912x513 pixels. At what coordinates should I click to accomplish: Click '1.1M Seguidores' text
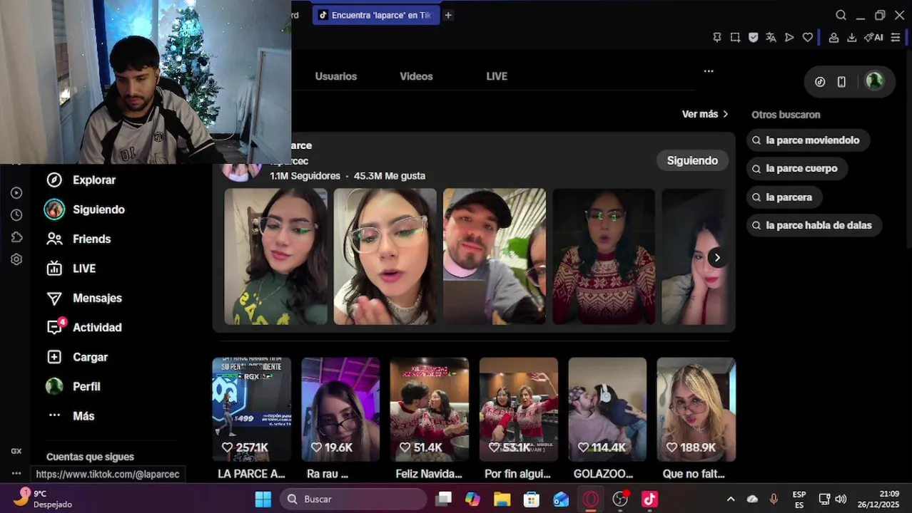tap(305, 176)
